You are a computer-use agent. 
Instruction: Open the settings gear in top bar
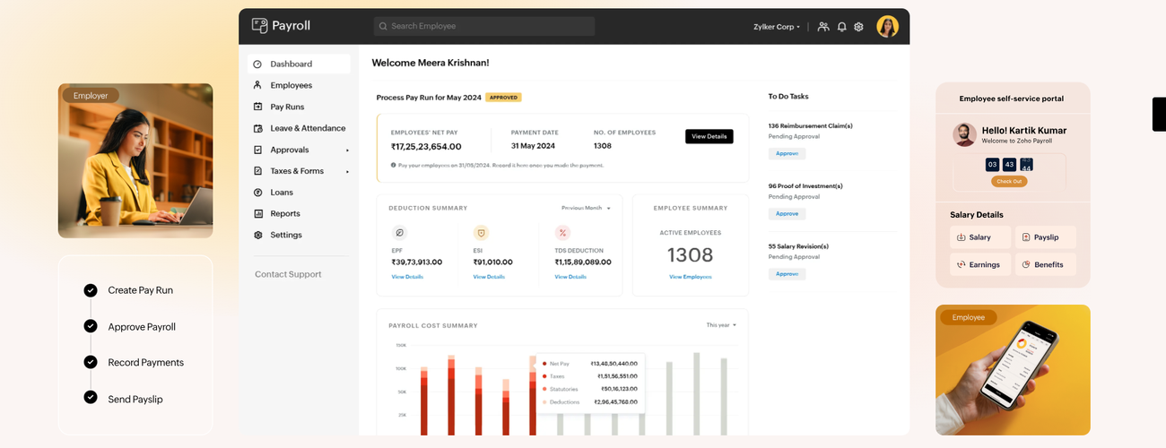pyautogui.click(x=858, y=27)
